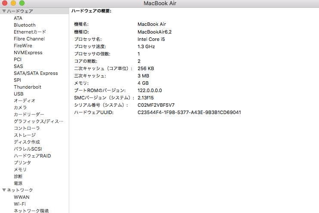Open the コントローラ entry

pos(27,128)
